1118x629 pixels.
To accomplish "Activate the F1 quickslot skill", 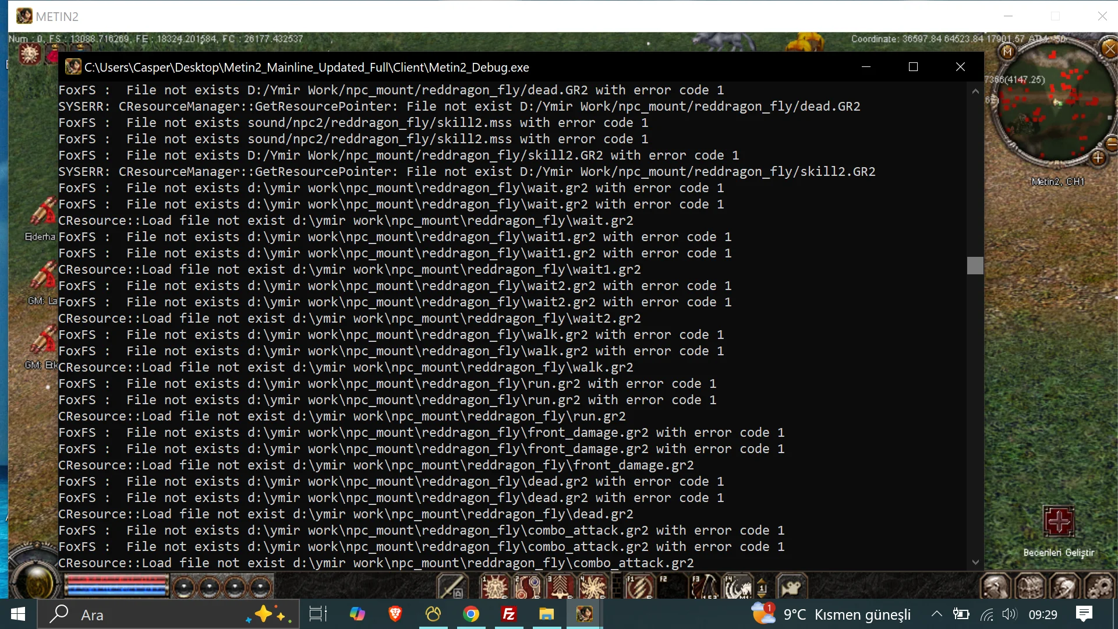I will (x=639, y=586).
